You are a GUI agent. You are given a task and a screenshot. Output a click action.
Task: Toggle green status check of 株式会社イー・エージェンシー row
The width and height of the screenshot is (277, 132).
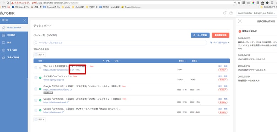[40, 78]
